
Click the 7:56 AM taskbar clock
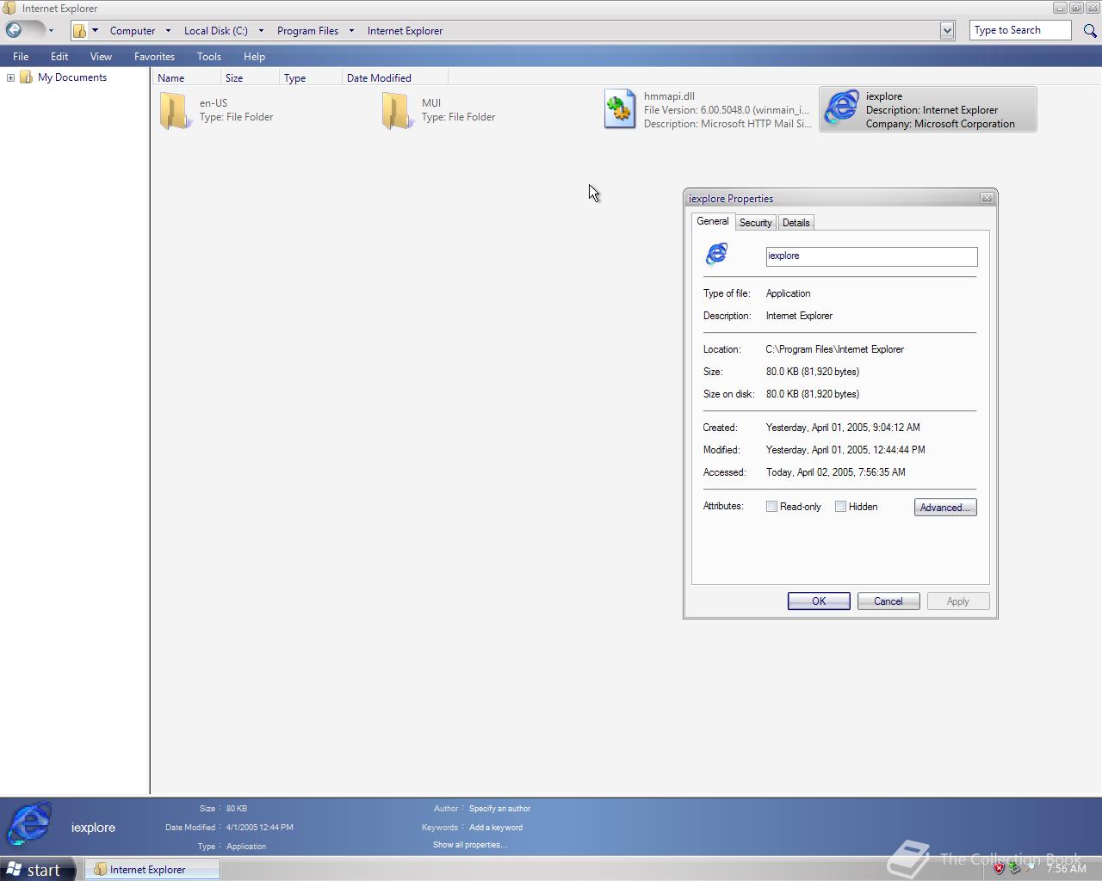[1067, 869]
